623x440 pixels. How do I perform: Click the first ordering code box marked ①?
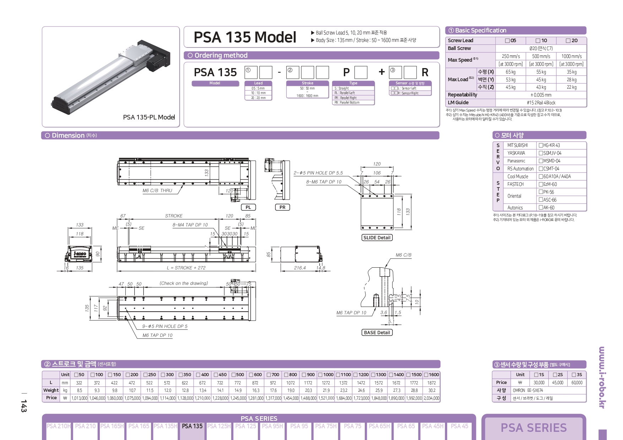coord(251,72)
